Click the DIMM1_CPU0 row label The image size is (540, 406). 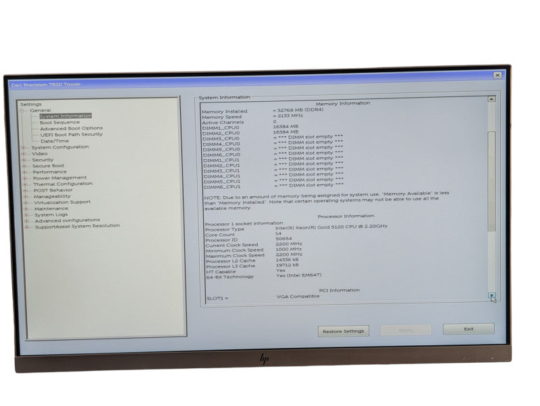[221, 128]
